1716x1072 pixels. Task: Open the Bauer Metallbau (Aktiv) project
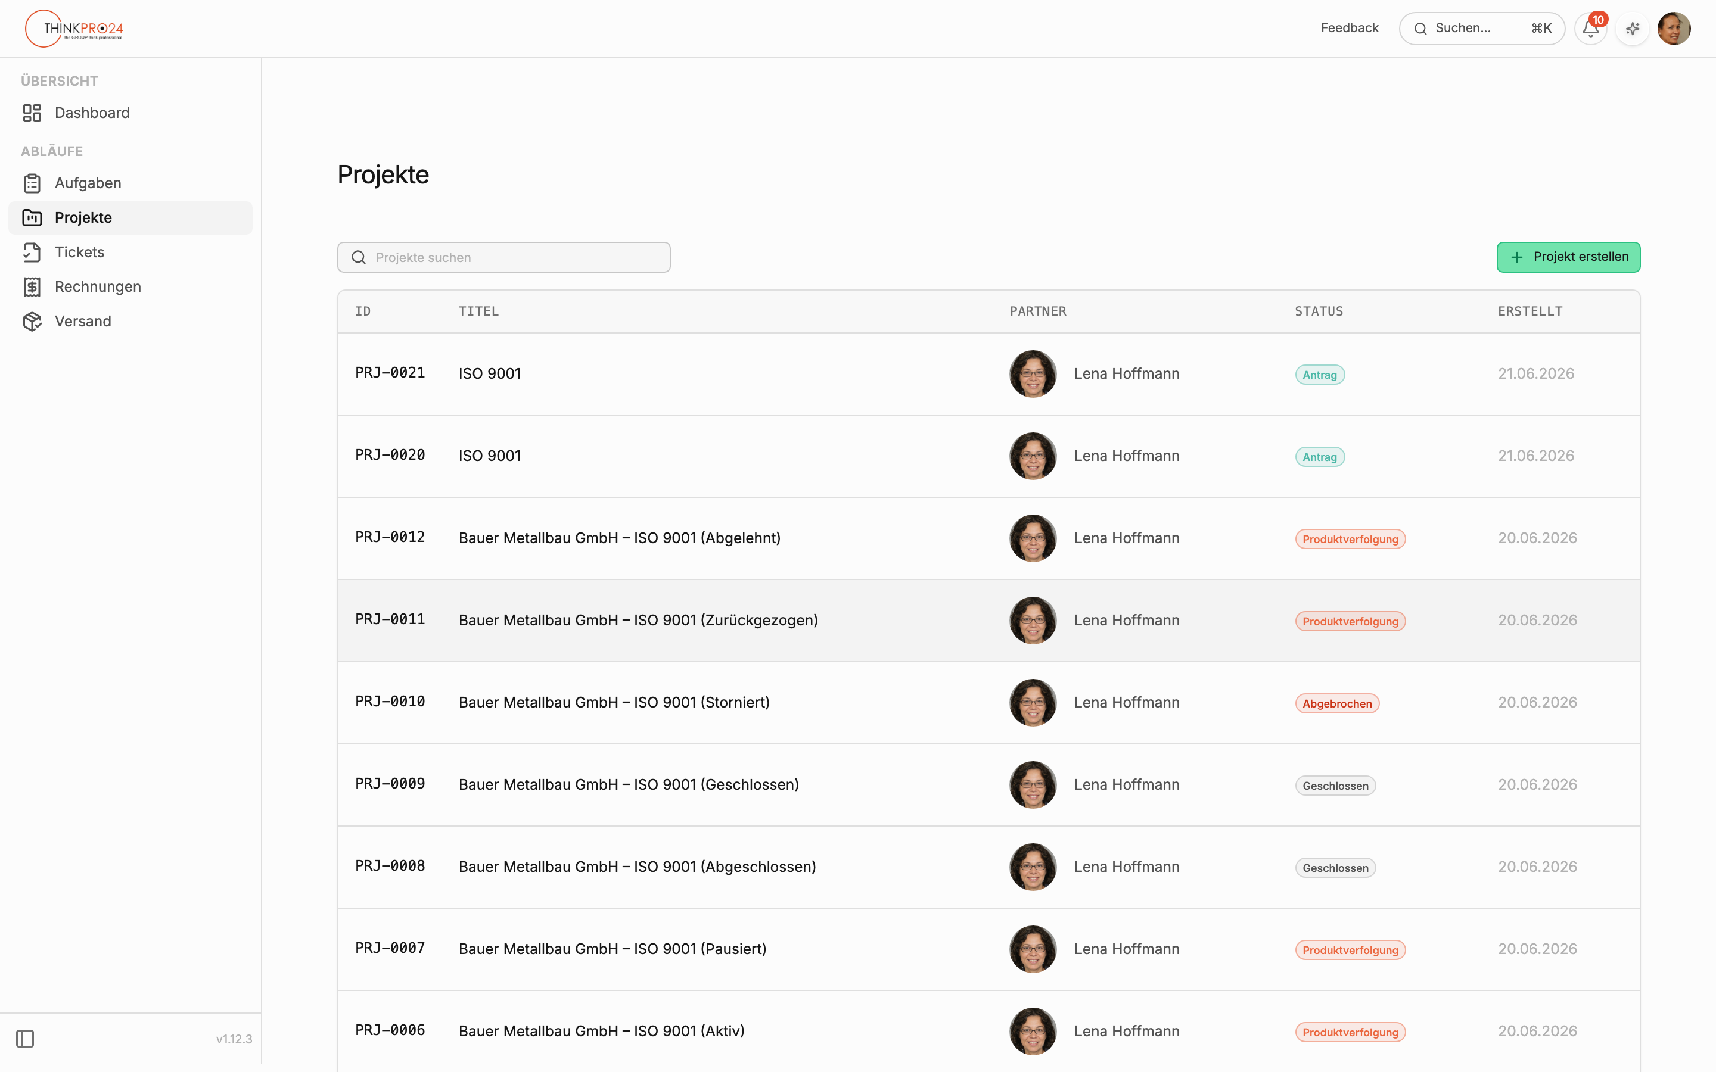click(x=988, y=1032)
